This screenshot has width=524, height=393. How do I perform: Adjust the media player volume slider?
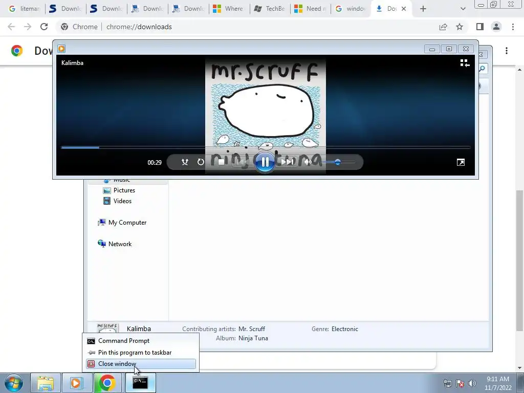pos(338,162)
